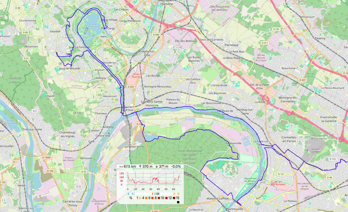Click the 67.5 km total distance text
This screenshot has height=212, width=348.
click(130, 167)
